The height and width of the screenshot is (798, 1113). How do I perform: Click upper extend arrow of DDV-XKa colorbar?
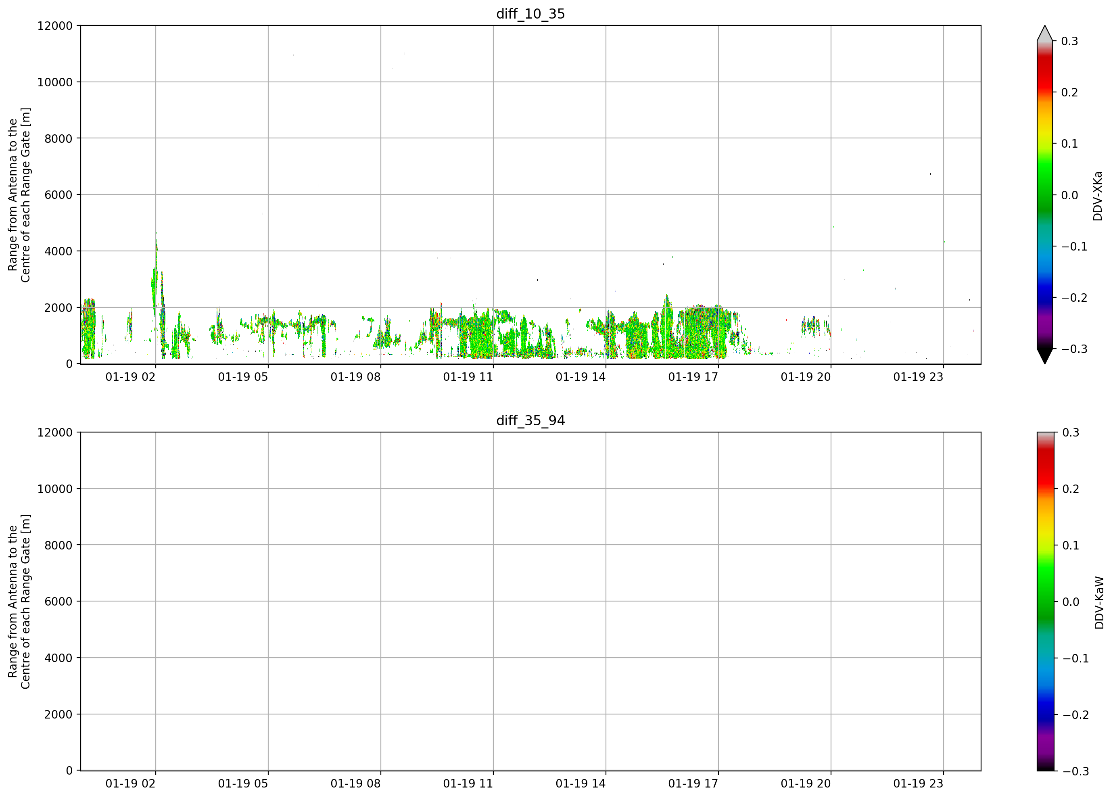pos(1045,33)
